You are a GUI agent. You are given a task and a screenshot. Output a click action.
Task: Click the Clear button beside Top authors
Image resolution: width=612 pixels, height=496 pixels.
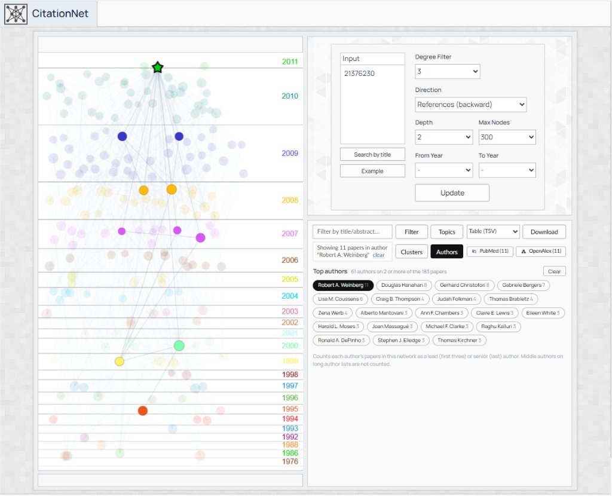(554, 271)
